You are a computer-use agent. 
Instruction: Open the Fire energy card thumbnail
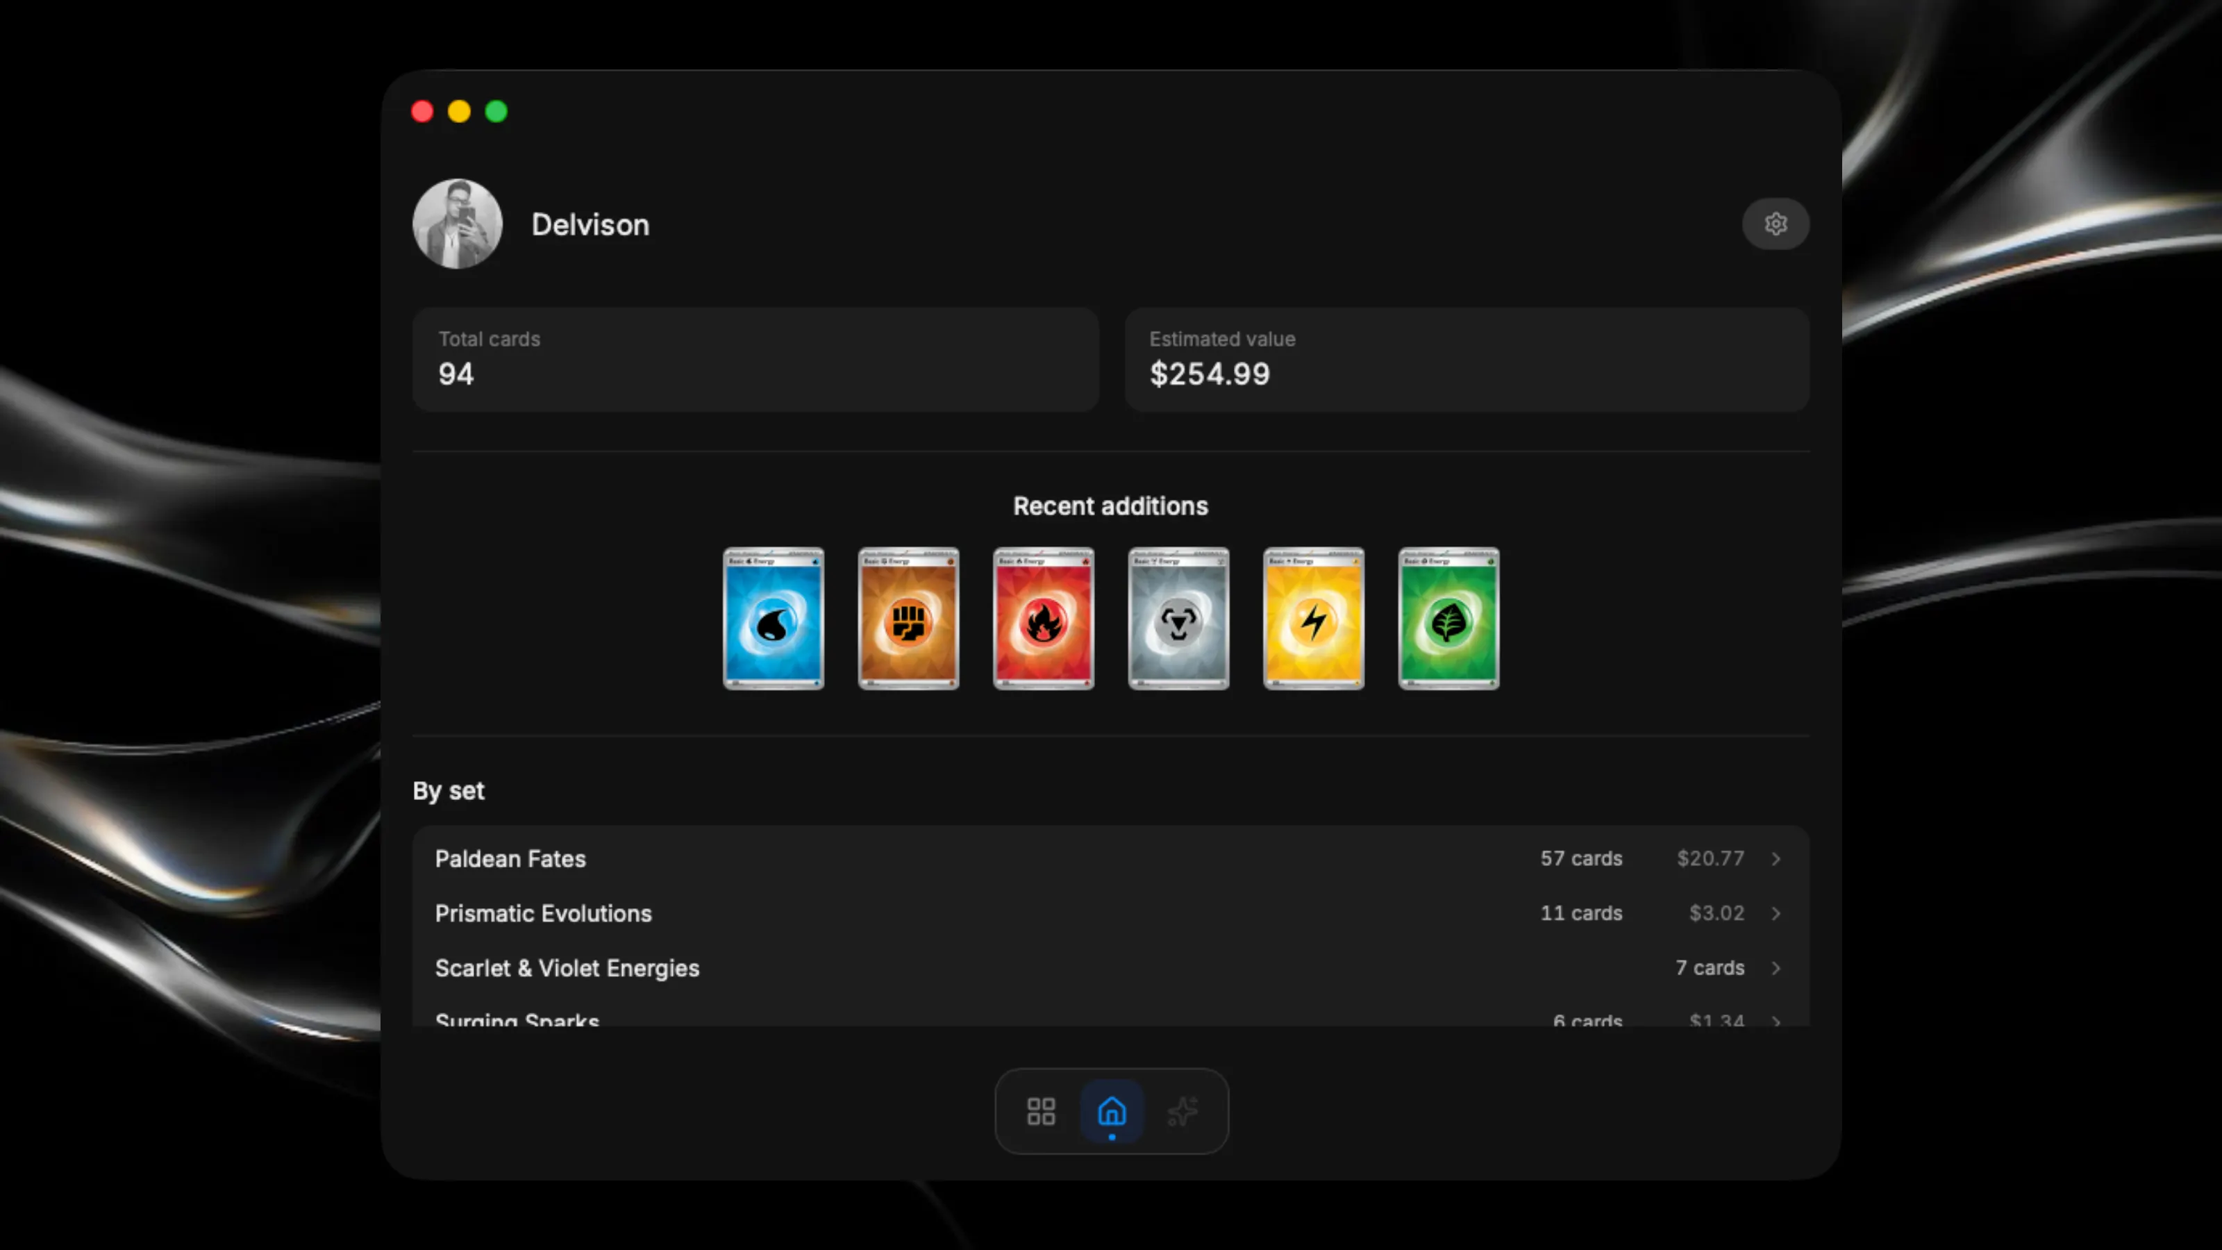pyautogui.click(x=1044, y=619)
